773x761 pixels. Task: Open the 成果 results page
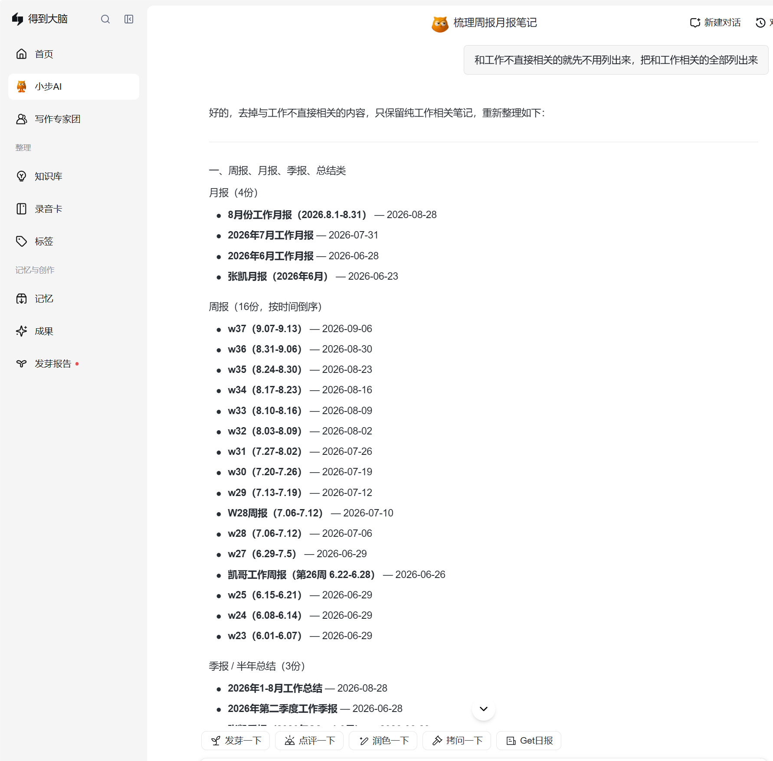pyautogui.click(x=74, y=331)
